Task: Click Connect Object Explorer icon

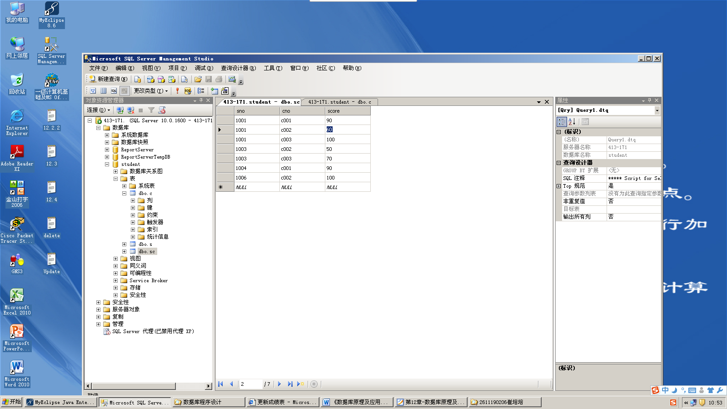Action: coord(120,110)
